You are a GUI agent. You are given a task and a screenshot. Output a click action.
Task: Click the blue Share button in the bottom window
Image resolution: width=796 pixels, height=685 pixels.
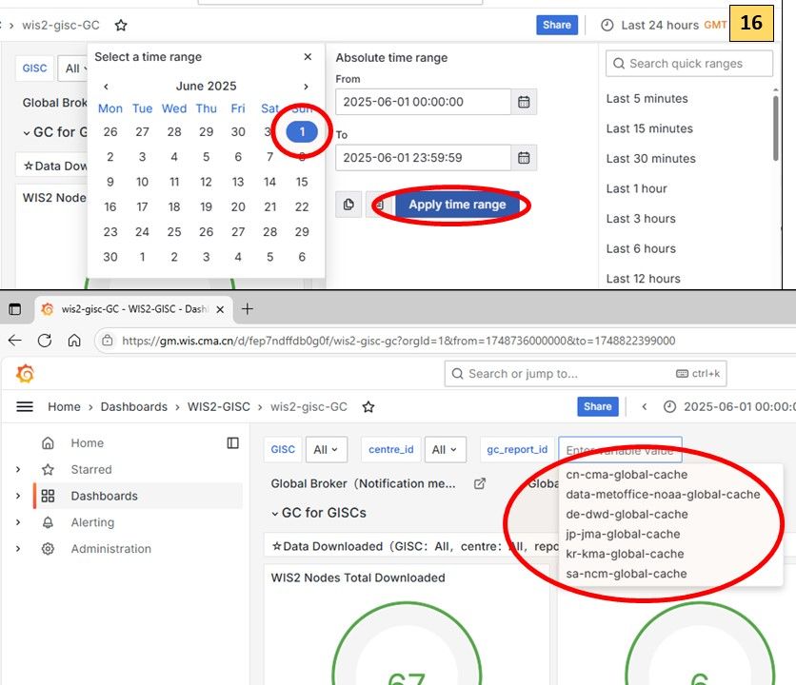point(597,406)
